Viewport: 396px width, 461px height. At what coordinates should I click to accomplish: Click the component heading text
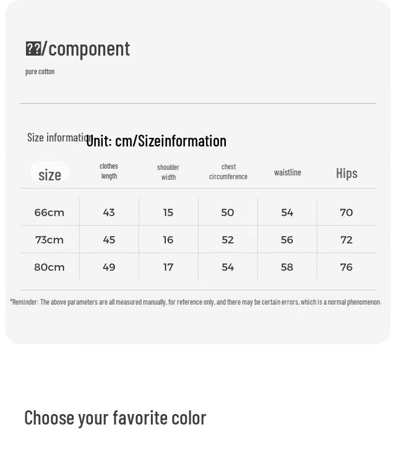[78, 49]
